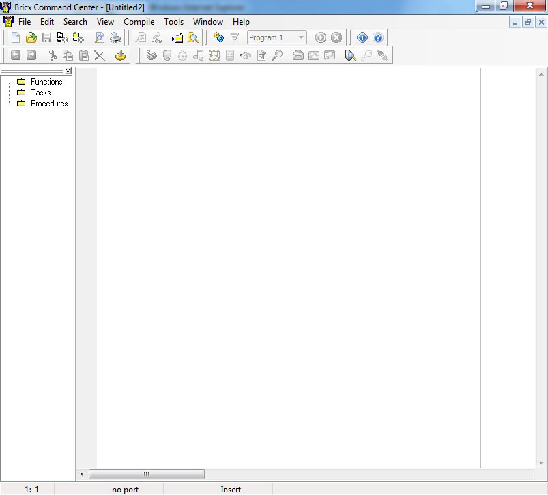The height and width of the screenshot is (495, 548).
Task: Restore the inner Untitled2 document window
Action: (528, 22)
